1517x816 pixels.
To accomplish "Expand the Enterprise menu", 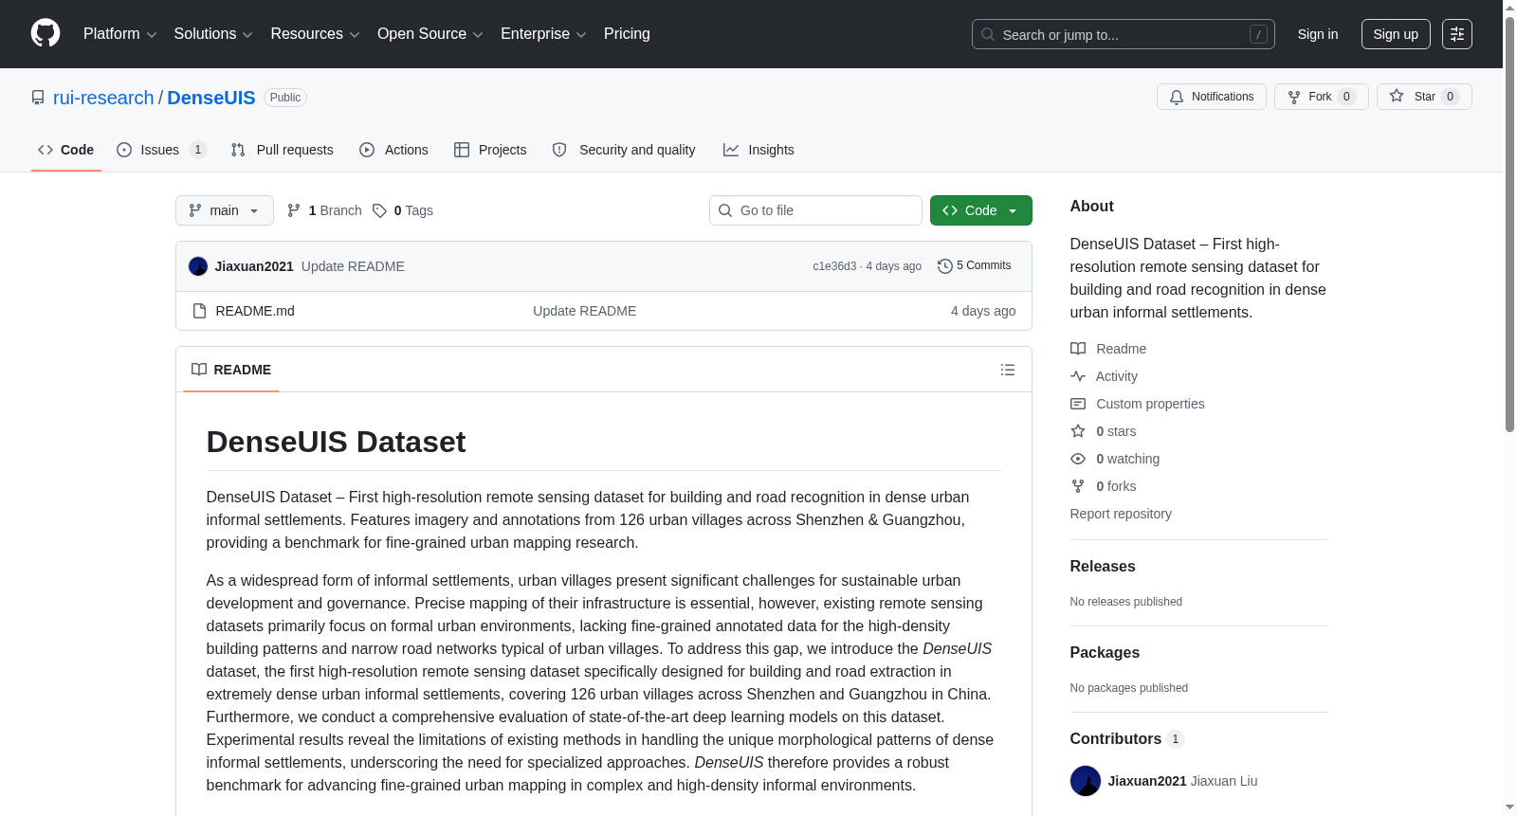I will coord(543,34).
